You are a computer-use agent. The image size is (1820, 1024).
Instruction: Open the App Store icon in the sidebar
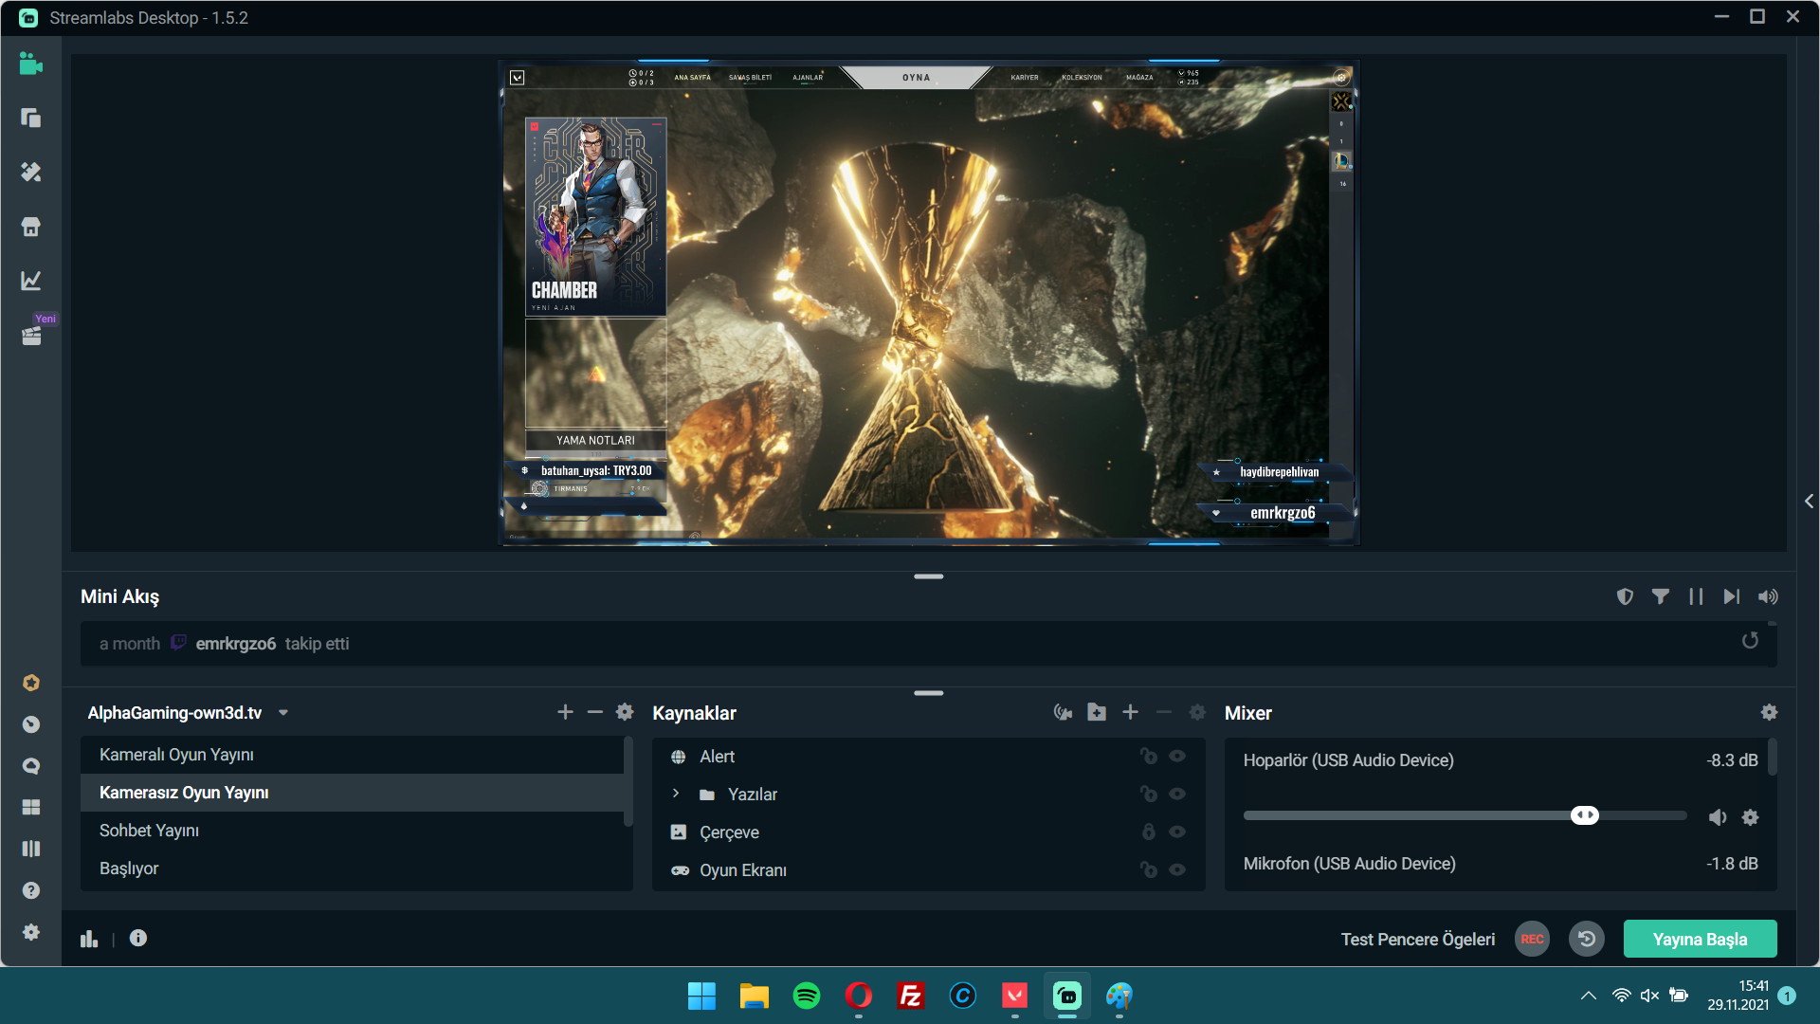pyautogui.click(x=31, y=227)
